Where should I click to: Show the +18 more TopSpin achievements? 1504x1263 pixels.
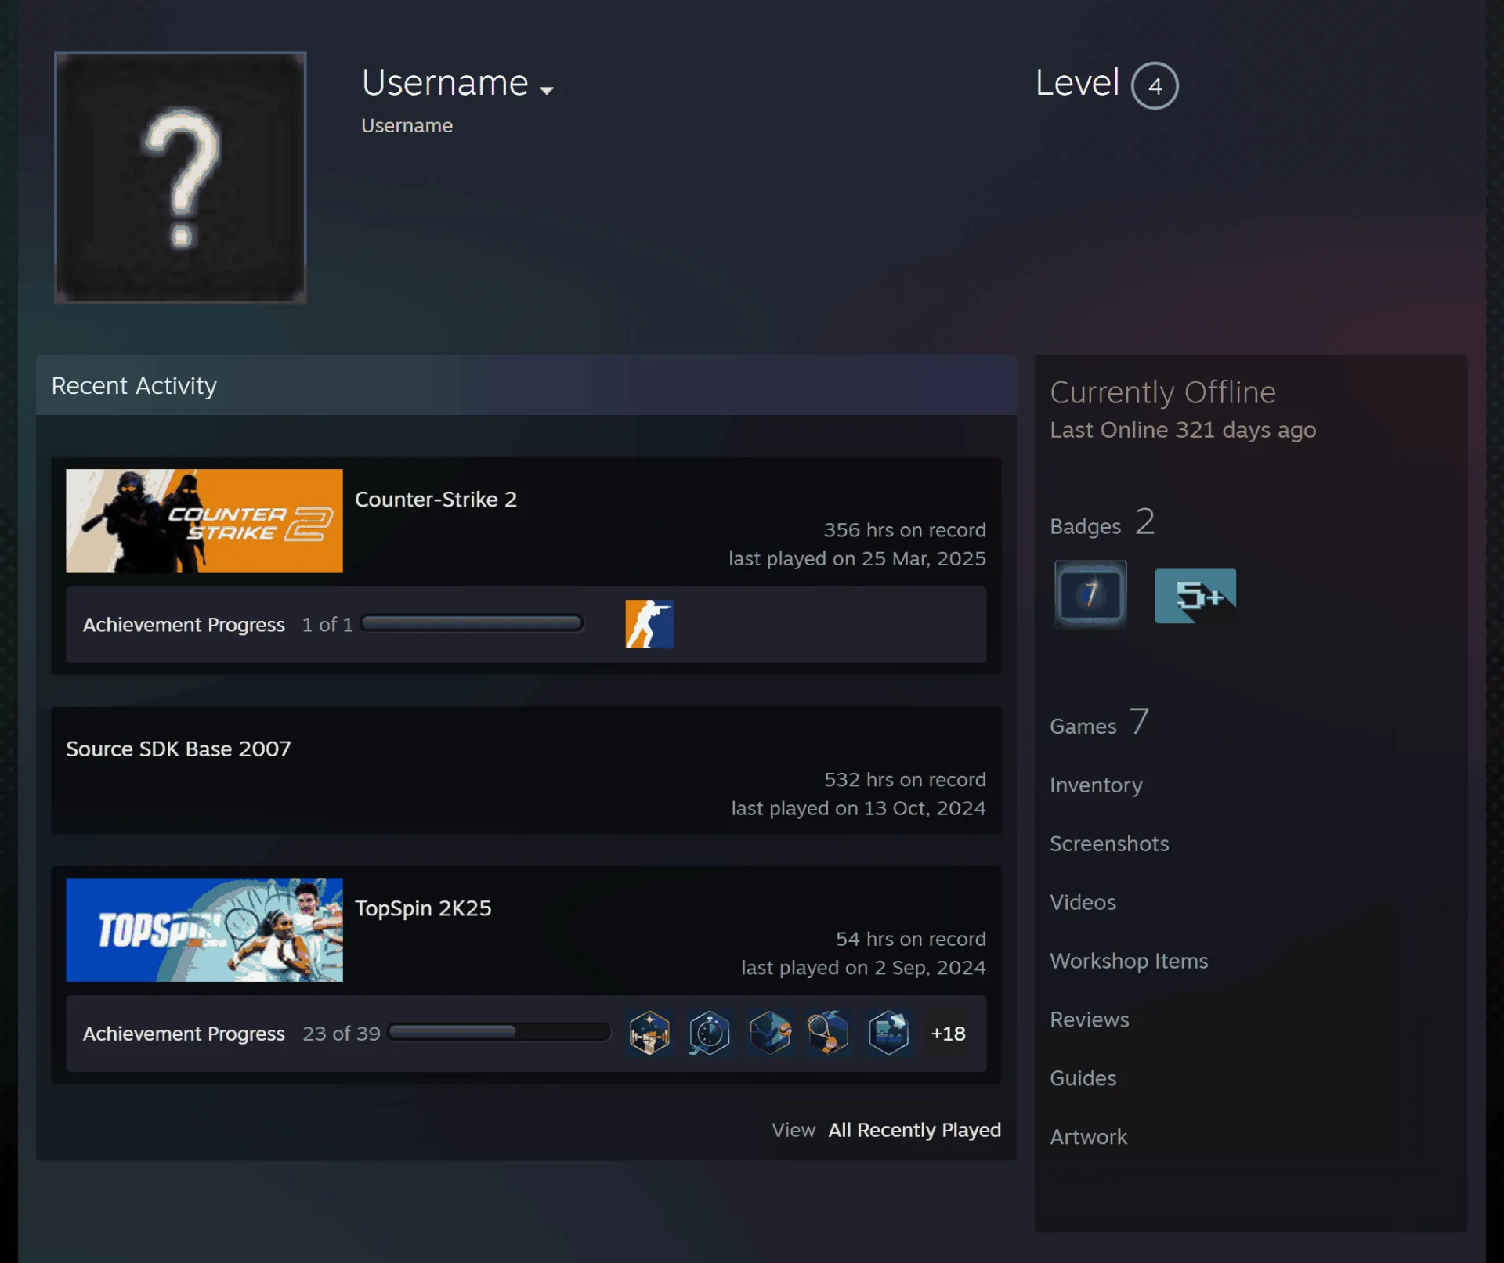coord(948,1034)
